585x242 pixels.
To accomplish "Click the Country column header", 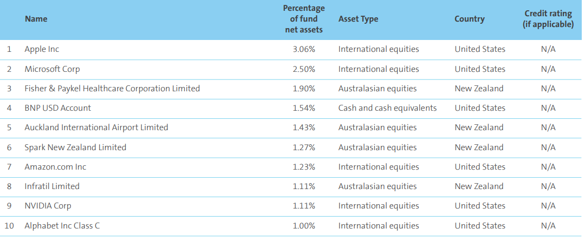I will pos(470,19).
